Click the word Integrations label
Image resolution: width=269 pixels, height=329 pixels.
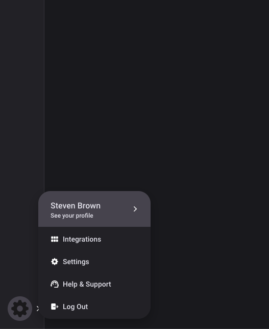point(82,239)
